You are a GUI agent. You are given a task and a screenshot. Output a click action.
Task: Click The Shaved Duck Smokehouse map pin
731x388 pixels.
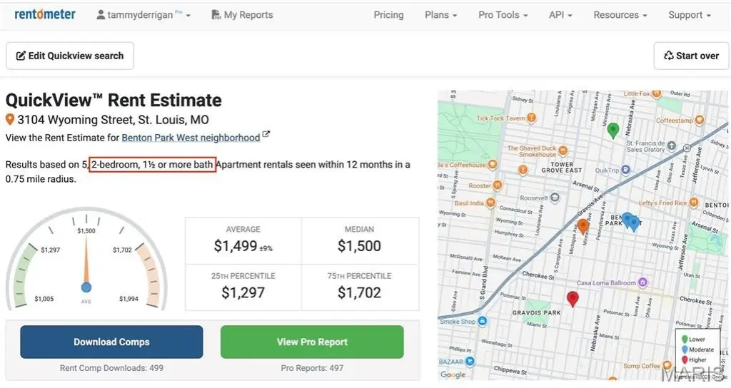pyautogui.click(x=563, y=150)
